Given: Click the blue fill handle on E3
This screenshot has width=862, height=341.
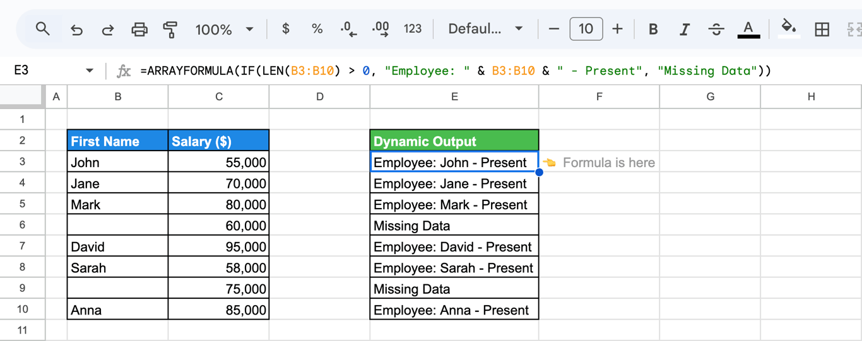Looking at the screenshot, I should click(x=539, y=172).
